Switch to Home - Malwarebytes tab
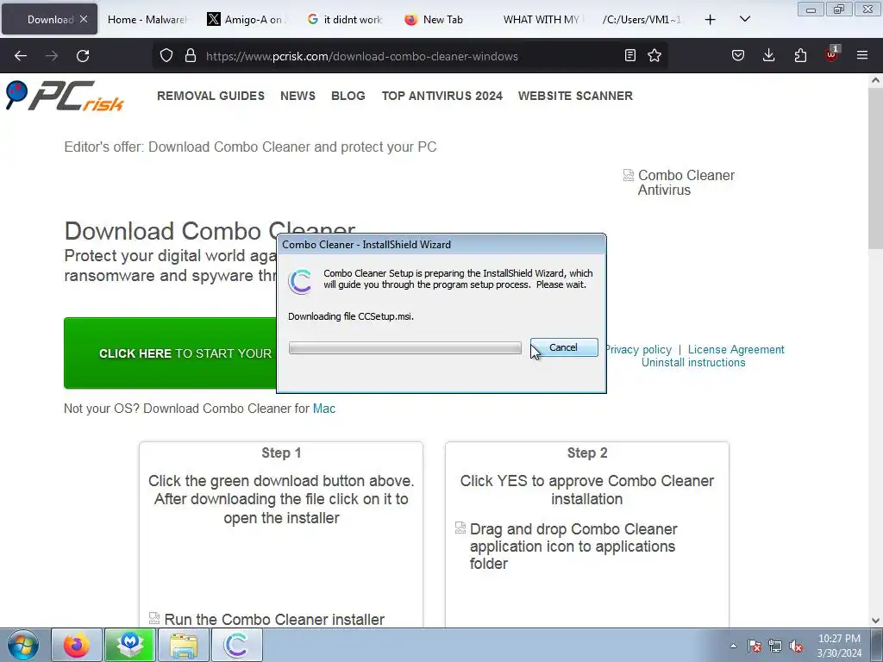This screenshot has height=662, width=883. (147, 19)
